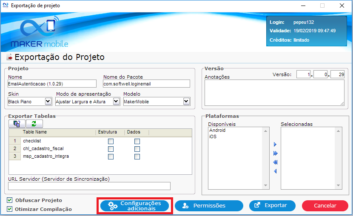The width and height of the screenshot is (353, 216).
Task: Click the URL Servidor input field
Action: click(x=89, y=186)
